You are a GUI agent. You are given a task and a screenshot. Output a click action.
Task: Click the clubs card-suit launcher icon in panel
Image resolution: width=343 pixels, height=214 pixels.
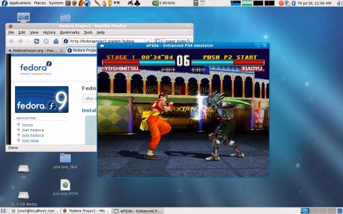pos(137,3)
